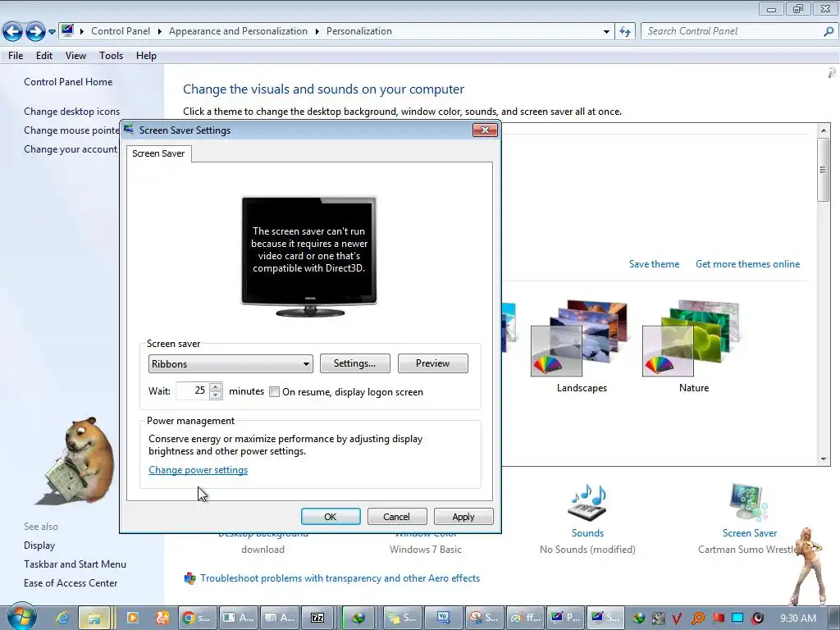Click the blue monitor tray icon
The image size is (840, 630).
coord(737,619)
